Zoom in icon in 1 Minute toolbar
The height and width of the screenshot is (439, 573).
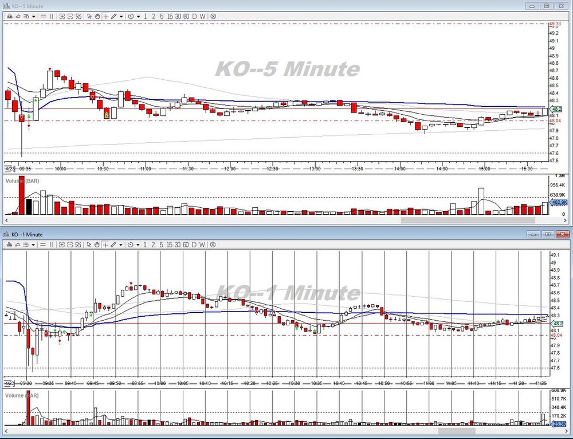pos(62,244)
